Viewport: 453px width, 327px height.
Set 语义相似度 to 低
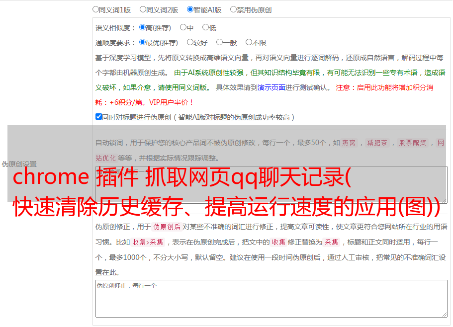(205, 27)
